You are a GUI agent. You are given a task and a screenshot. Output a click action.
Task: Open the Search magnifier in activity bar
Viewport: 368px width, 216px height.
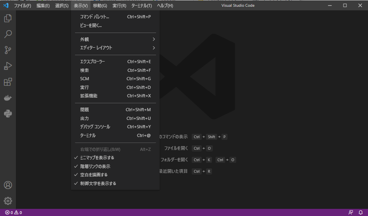click(x=8, y=34)
